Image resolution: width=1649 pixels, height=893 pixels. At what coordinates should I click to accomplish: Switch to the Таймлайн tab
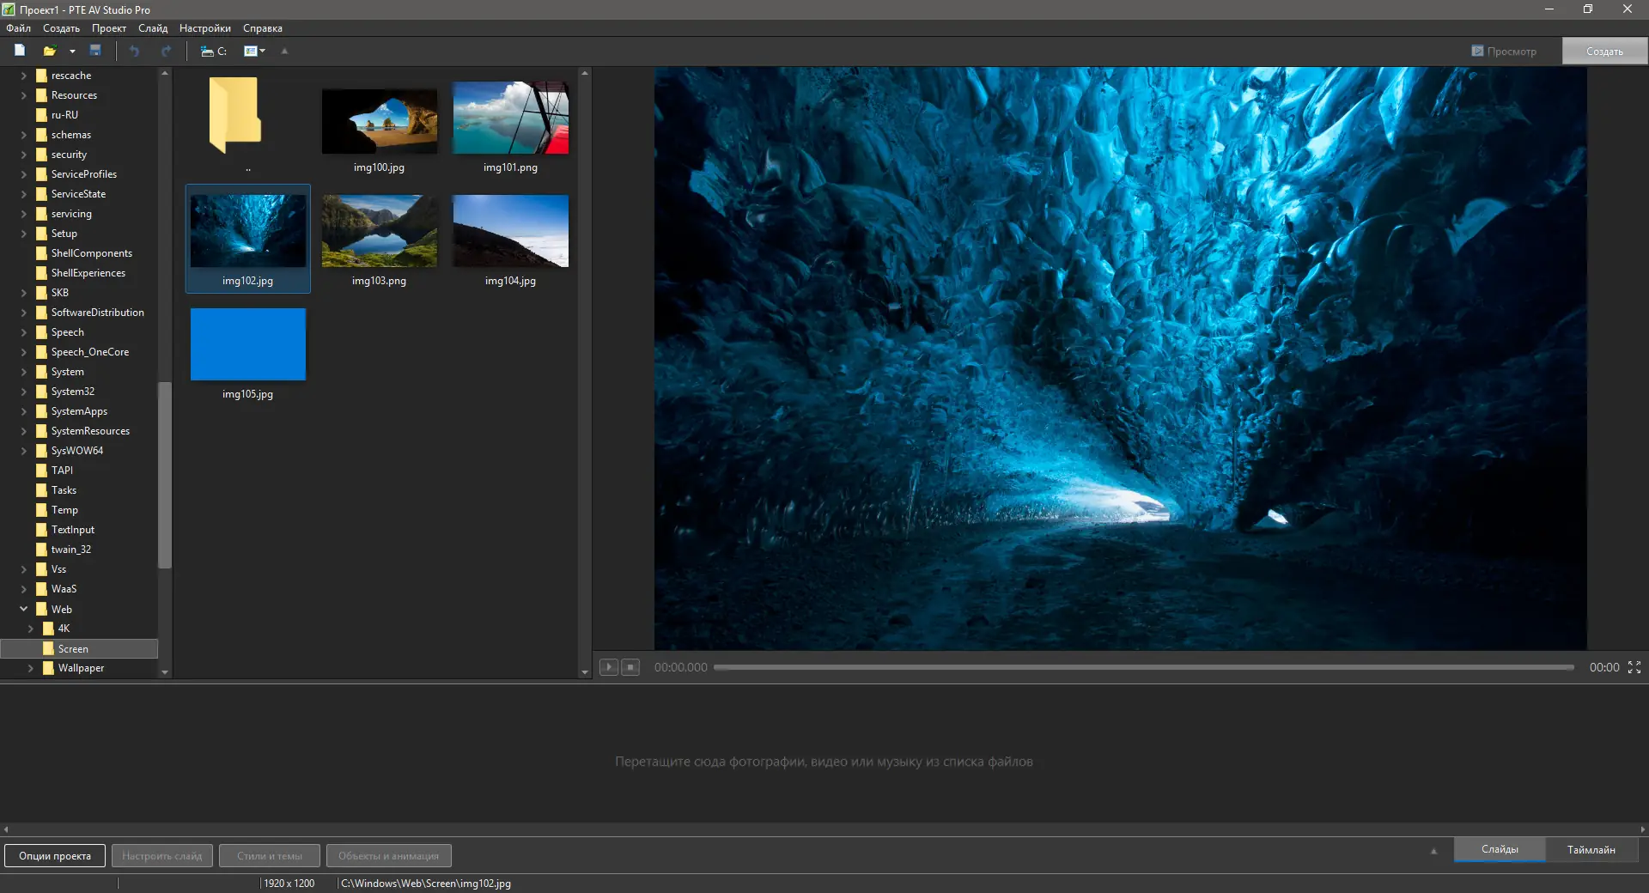point(1591,849)
